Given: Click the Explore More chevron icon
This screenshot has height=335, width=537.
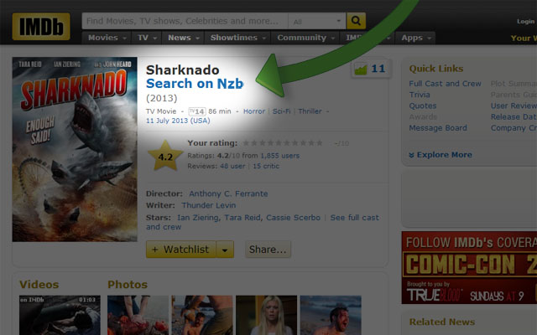Looking at the screenshot, I should click(411, 155).
